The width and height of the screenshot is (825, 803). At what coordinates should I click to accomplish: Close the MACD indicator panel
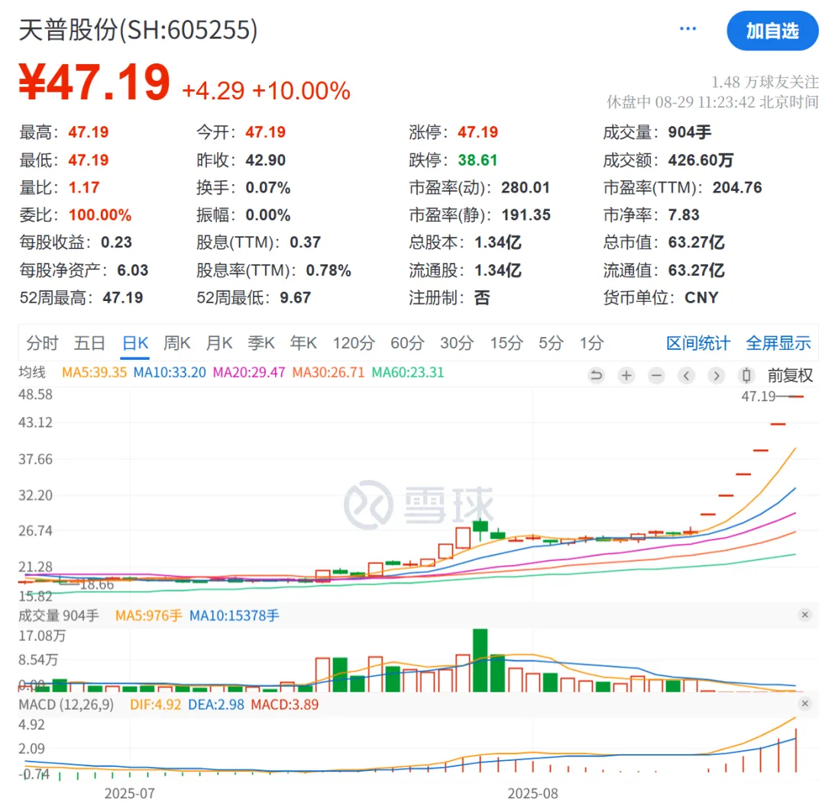click(804, 704)
